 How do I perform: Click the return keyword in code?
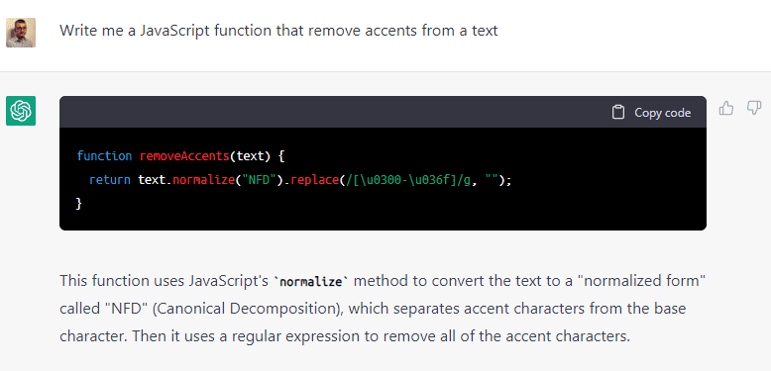click(x=110, y=180)
